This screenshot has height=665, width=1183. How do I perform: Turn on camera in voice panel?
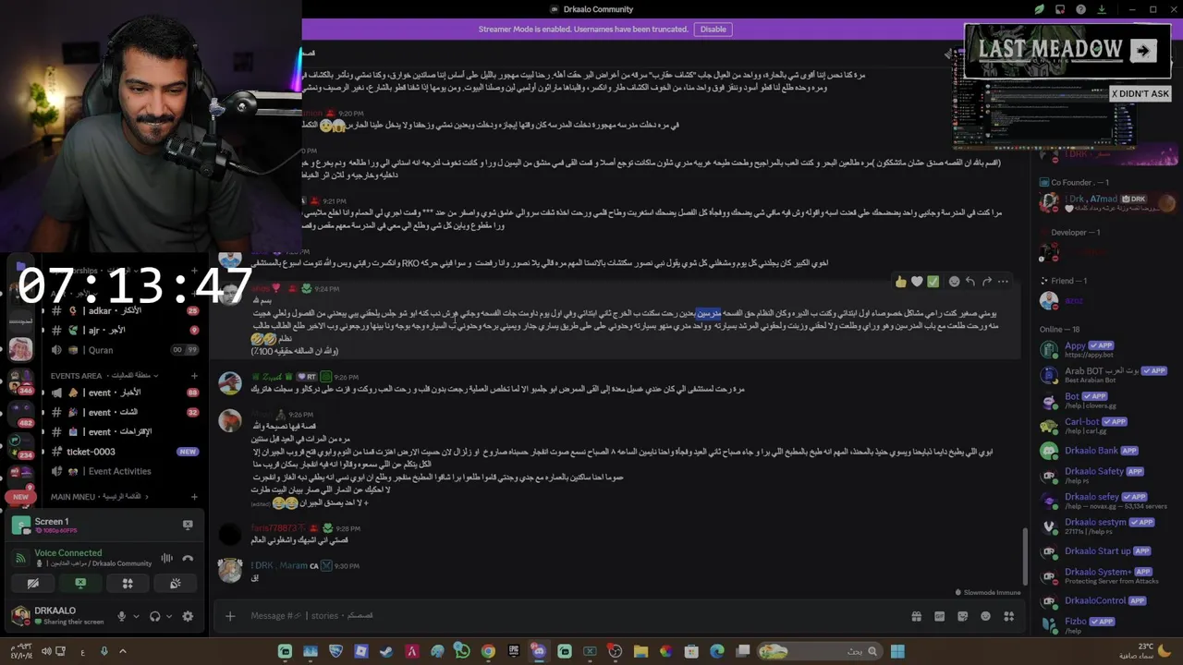[33, 583]
